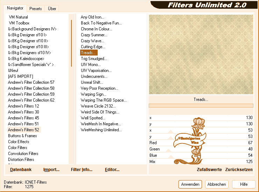Choose WireMesh In Negative... filter
Image resolution: width=259 pixels, height=192 pixels.
[x=101, y=124]
